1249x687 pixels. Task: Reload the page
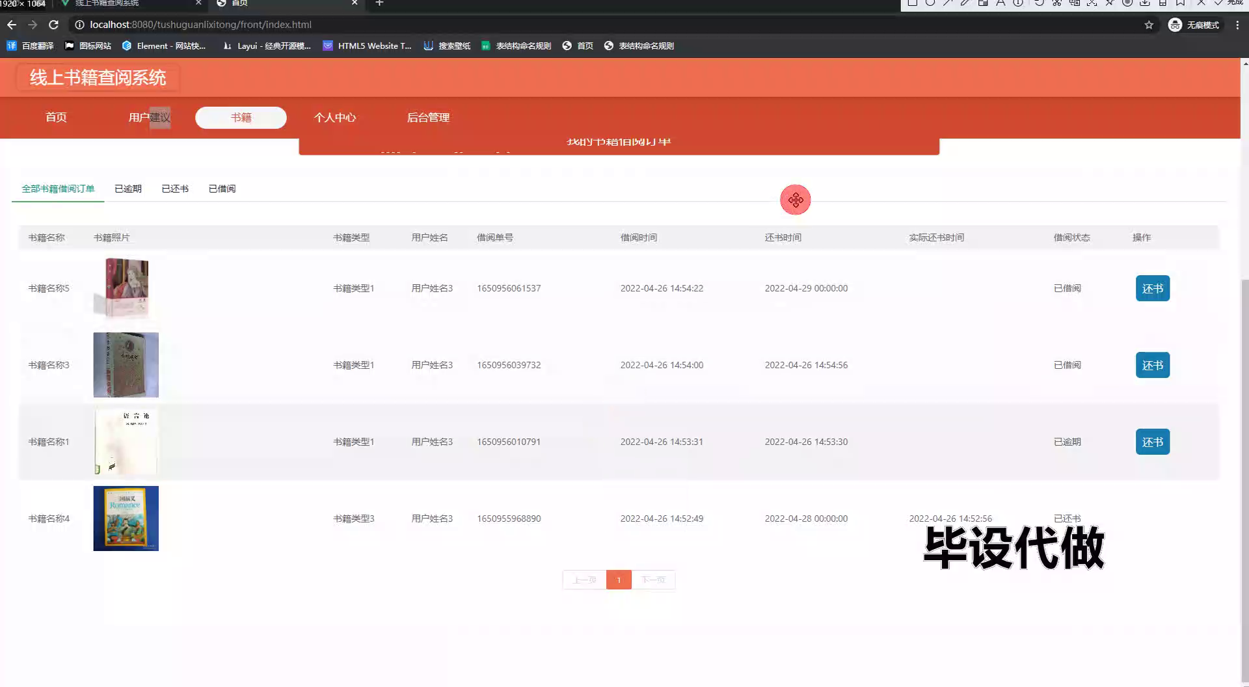54,25
